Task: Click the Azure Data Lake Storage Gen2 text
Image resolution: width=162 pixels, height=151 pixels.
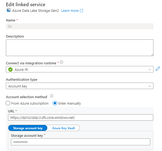Action: pyautogui.click(x=36, y=10)
